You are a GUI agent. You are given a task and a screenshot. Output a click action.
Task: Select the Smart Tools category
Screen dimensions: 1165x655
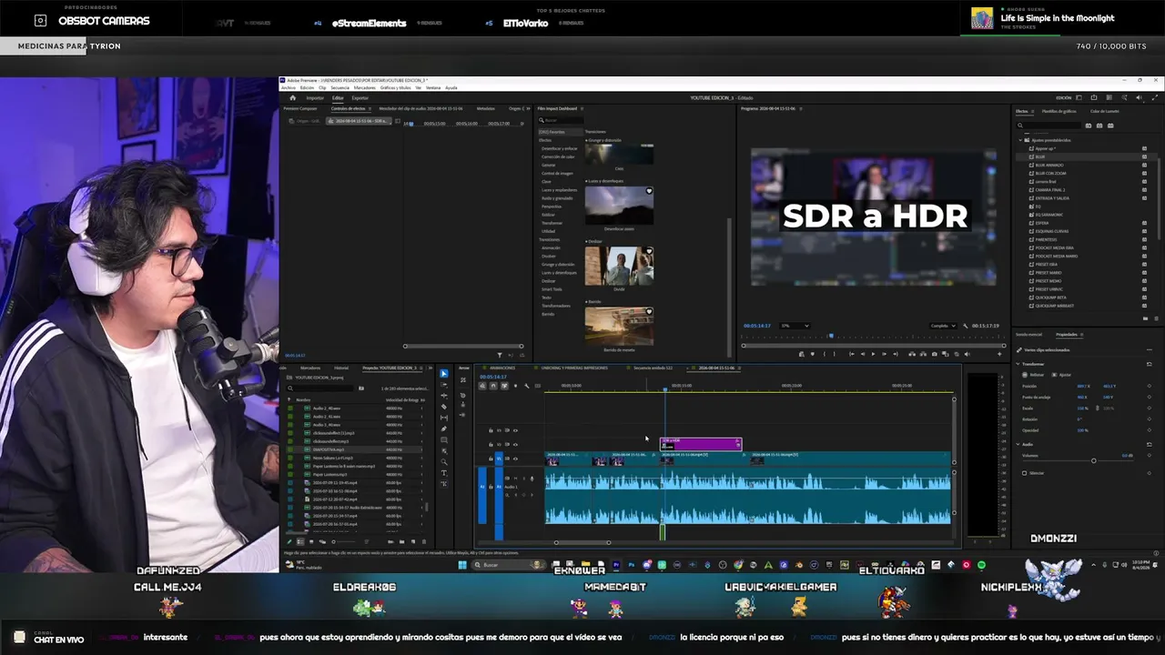[552, 289]
